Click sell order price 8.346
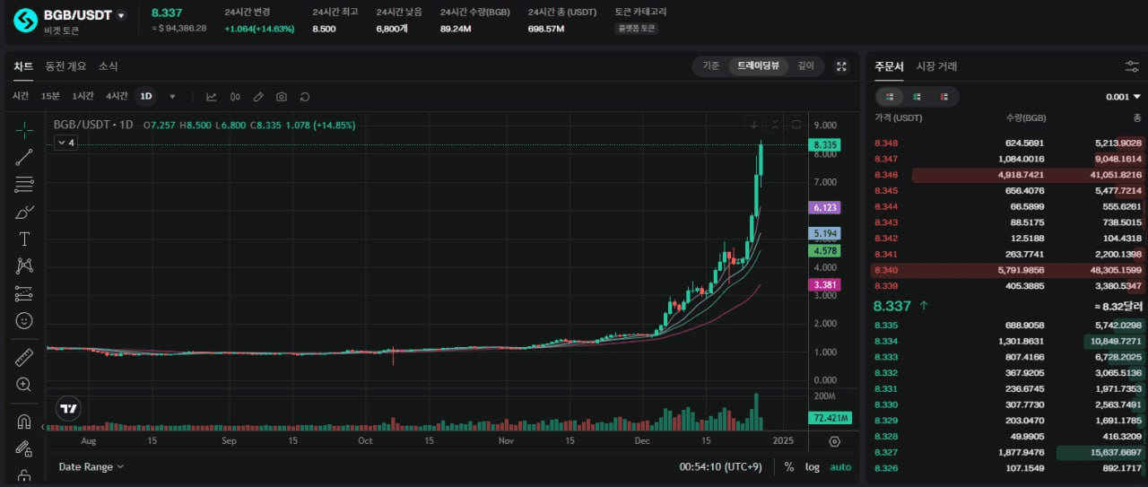This screenshot has height=487, width=1148. tap(886, 175)
